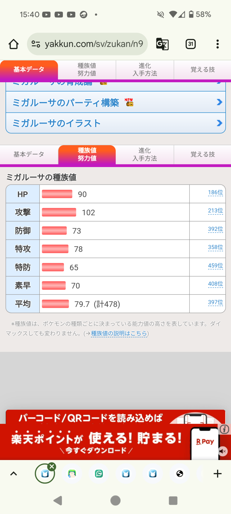Switch to the WhatsApp-style green tab icon

point(99,474)
